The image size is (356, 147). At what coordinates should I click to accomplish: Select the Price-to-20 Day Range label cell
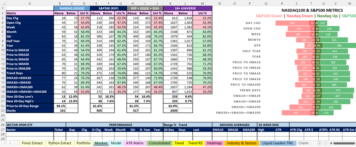coord(30,106)
